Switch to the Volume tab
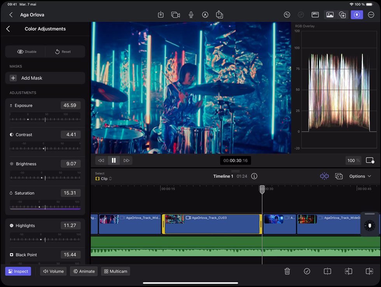Image resolution: width=381 pixels, height=287 pixels. point(53,271)
